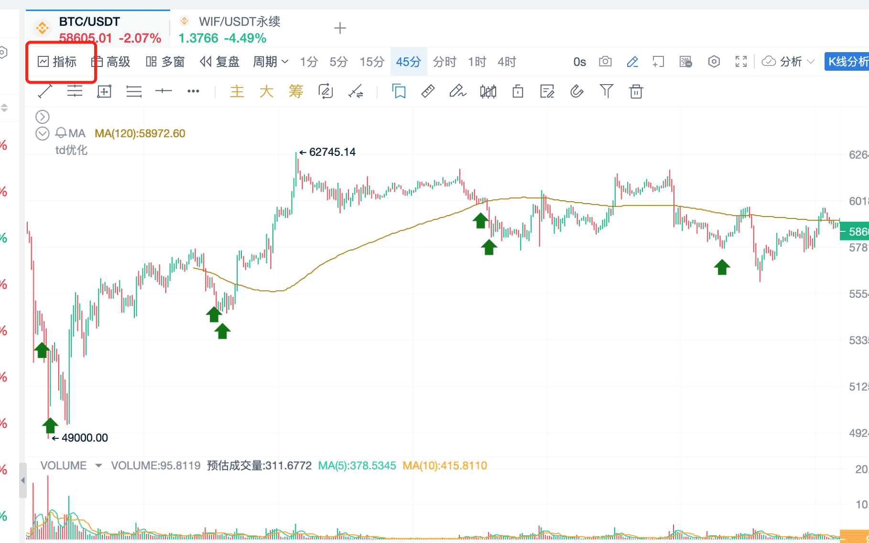Toggle the 筹 chip distribution indicator
Viewport: 869px width, 543px height.
pyautogui.click(x=296, y=91)
